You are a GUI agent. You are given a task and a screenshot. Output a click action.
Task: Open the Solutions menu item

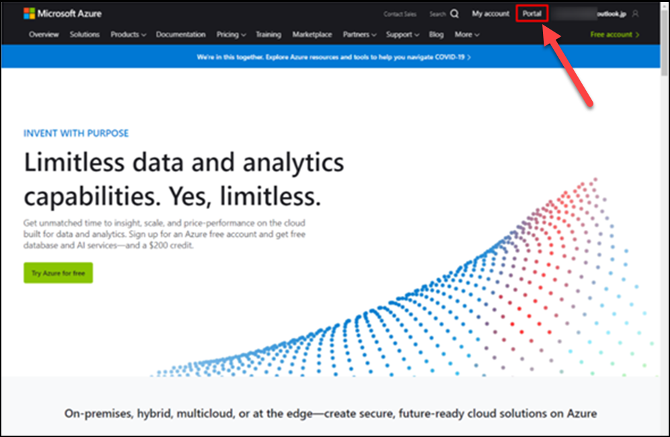click(85, 35)
